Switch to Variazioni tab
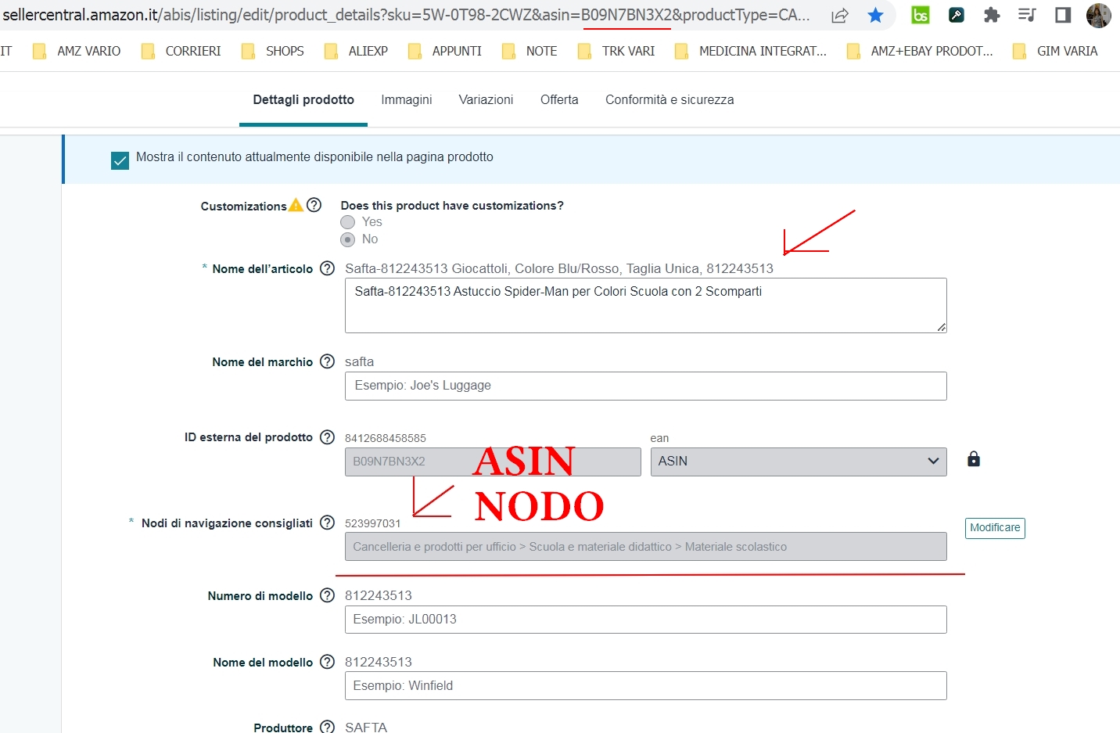 [486, 100]
